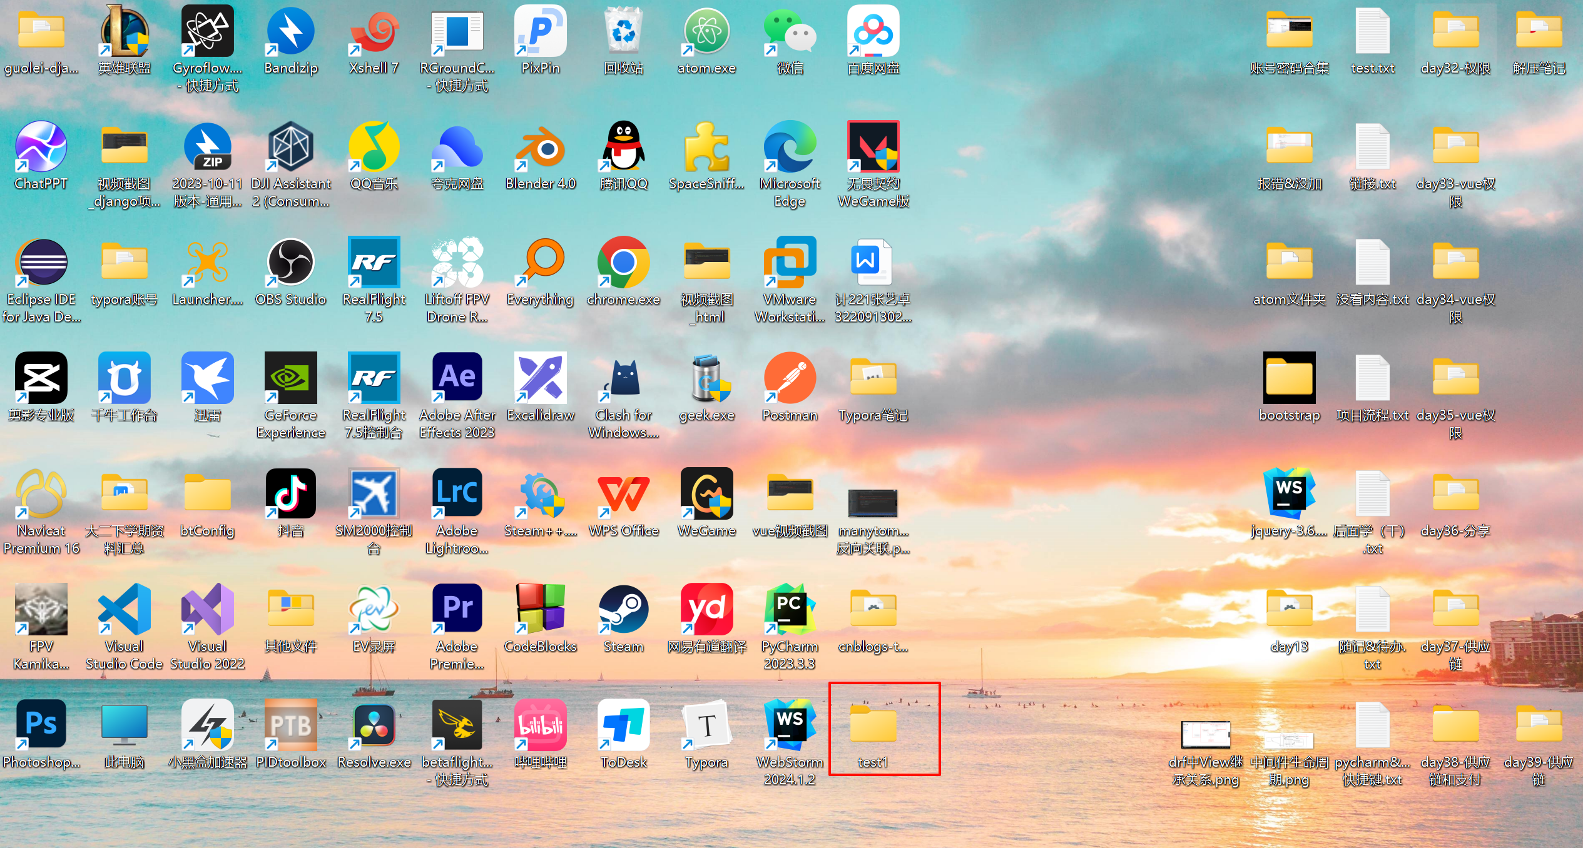This screenshot has height=848, width=1583.
Task: Open the Recycle Bin (回收站)
Action: pyautogui.click(x=624, y=31)
